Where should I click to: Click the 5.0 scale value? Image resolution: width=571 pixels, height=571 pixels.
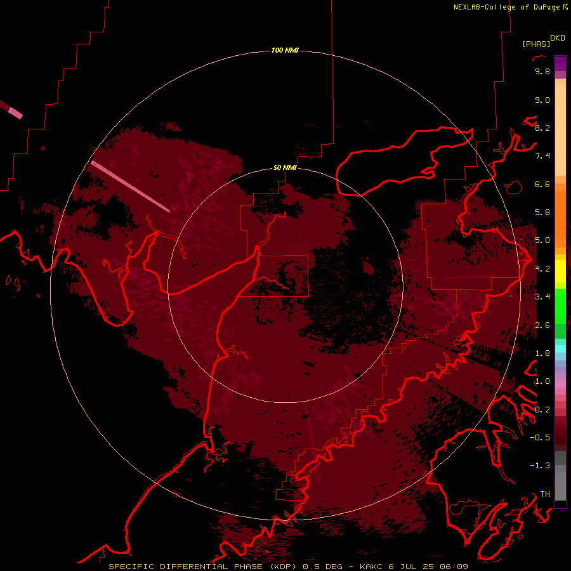[x=542, y=240]
